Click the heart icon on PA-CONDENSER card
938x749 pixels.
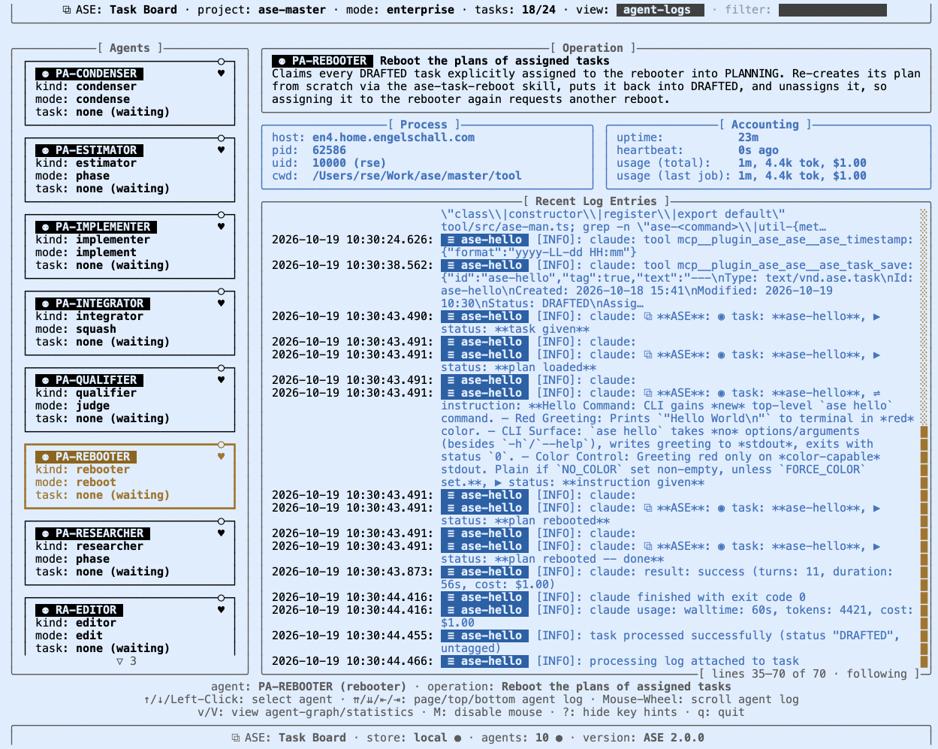tap(221, 74)
